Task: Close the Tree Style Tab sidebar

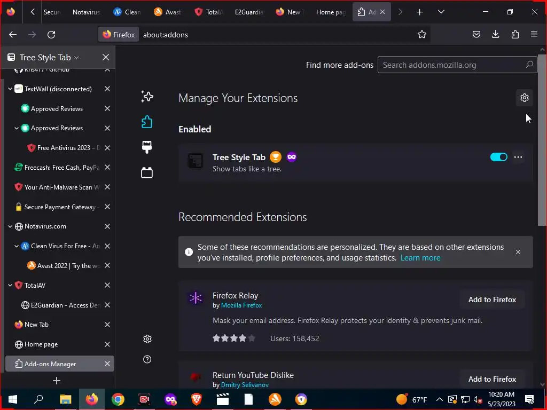Action: pyautogui.click(x=106, y=57)
